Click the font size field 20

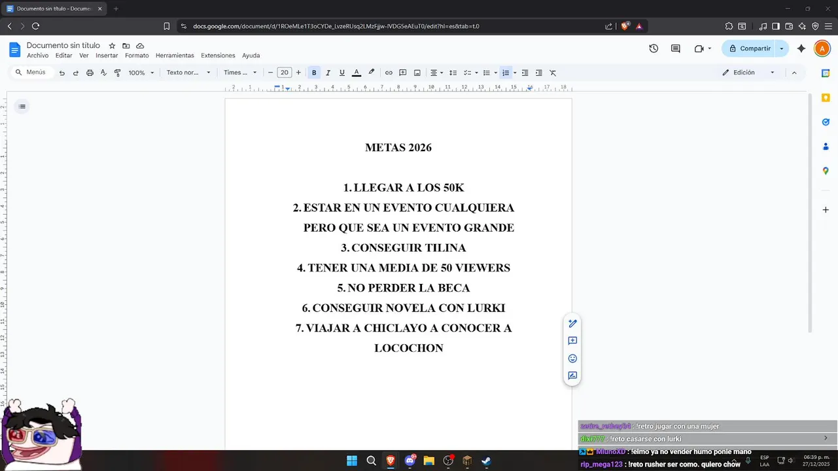(x=285, y=73)
